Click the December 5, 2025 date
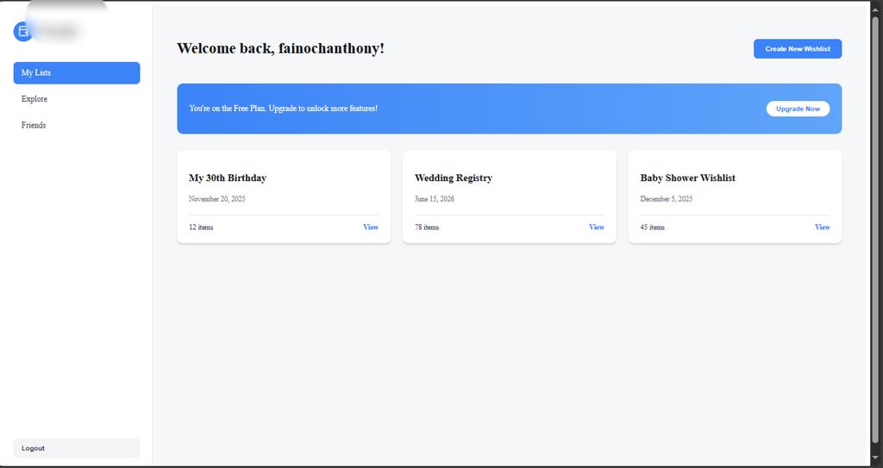The image size is (883, 468). pyautogui.click(x=667, y=199)
